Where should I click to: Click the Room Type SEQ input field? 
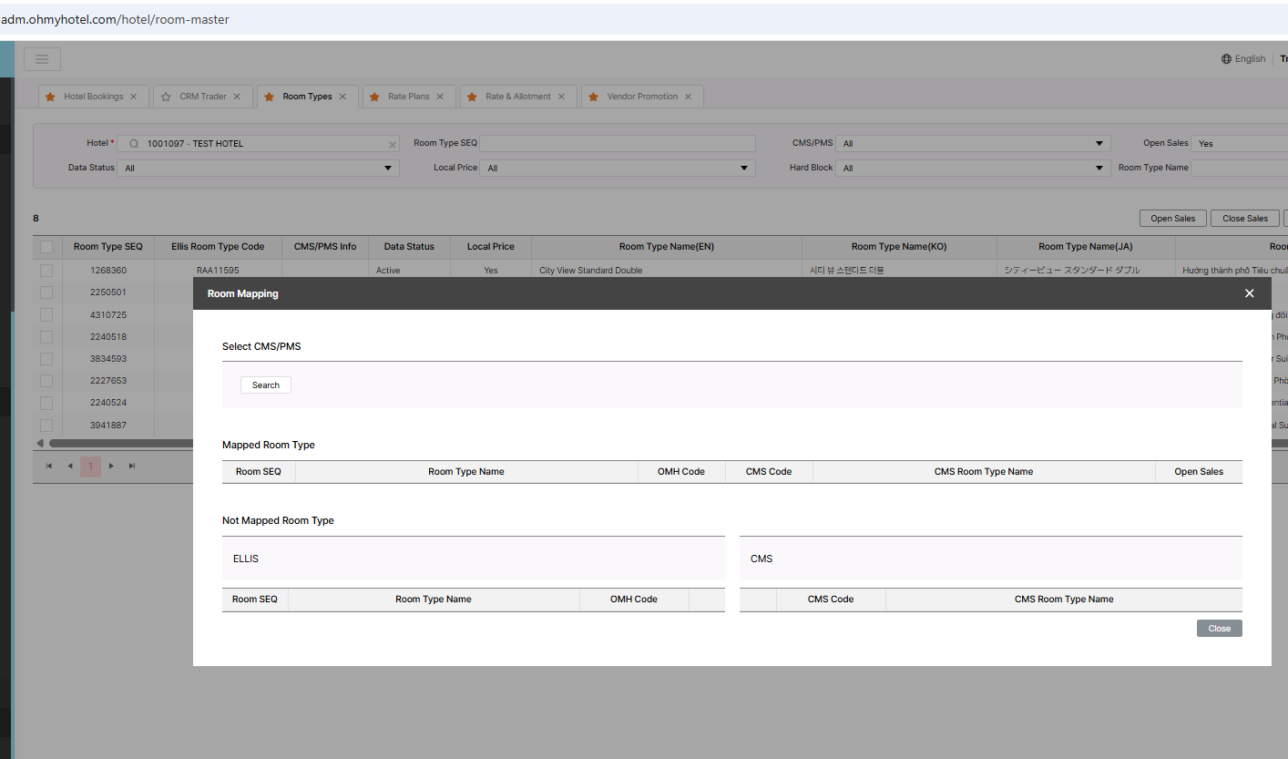[618, 143]
